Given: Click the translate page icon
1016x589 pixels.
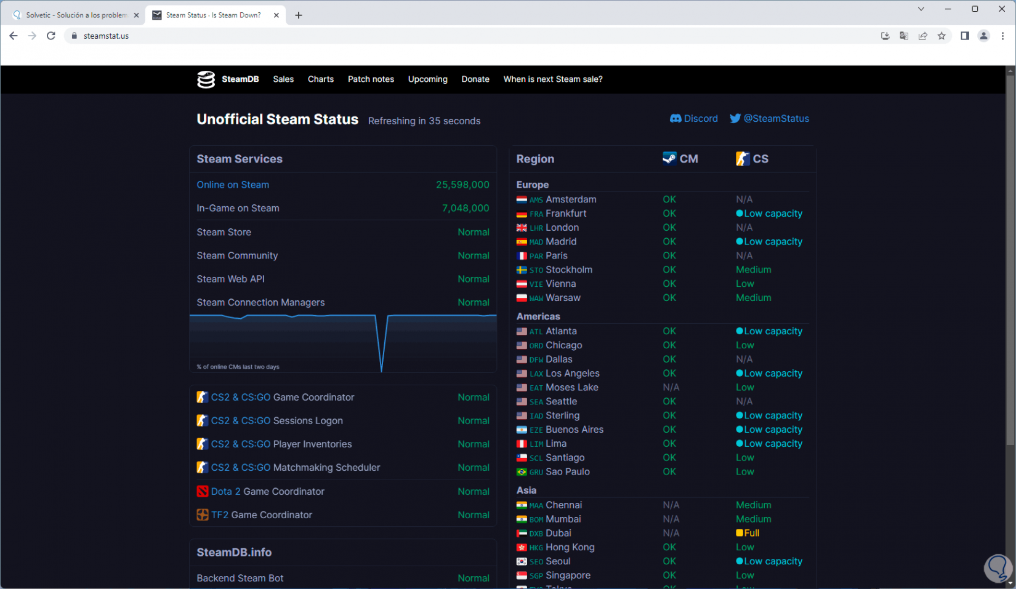Looking at the screenshot, I should (x=904, y=36).
